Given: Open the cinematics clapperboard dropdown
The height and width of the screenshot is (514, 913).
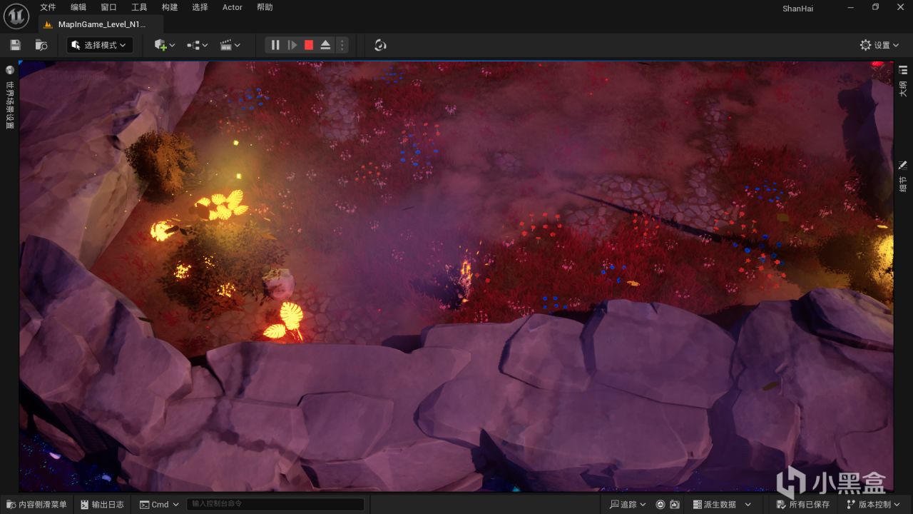Looking at the screenshot, I should click(x=230, y=45).
